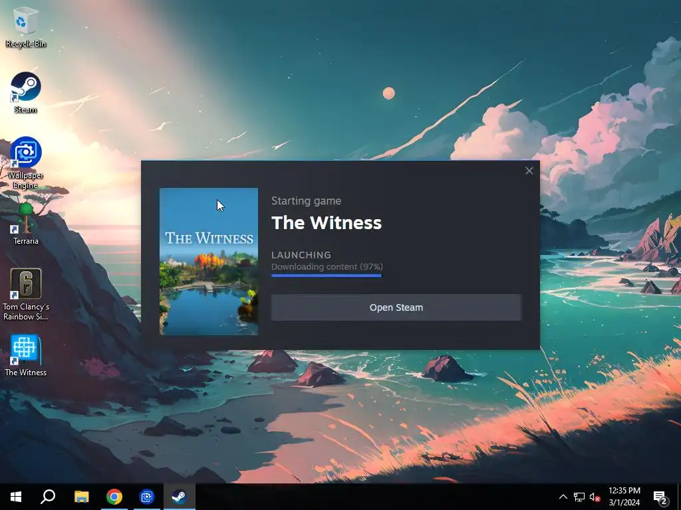Open Wallpaper Engine from the taskbar
Screen dimensions: 681x510
coord(147,497)
